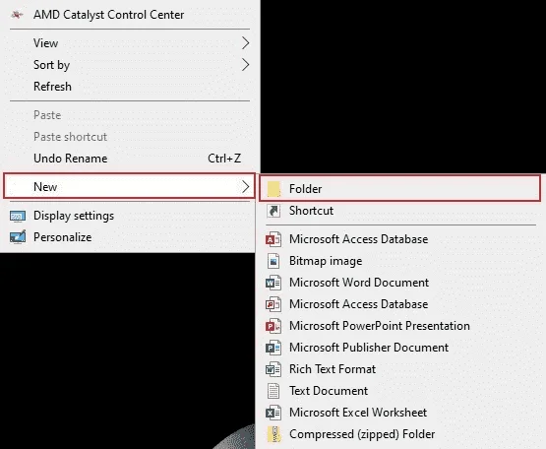
Task: Click the yellow Folder icon in submenu
Action: pyautogui.click(x=273, y=189)
